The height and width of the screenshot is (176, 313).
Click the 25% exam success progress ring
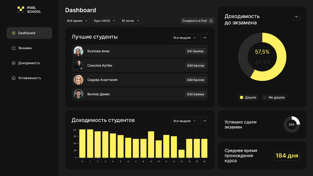tap(292, 124)
